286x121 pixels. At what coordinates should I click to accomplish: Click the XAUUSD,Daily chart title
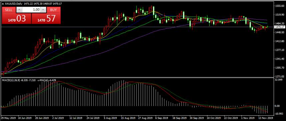click(14, 4)
